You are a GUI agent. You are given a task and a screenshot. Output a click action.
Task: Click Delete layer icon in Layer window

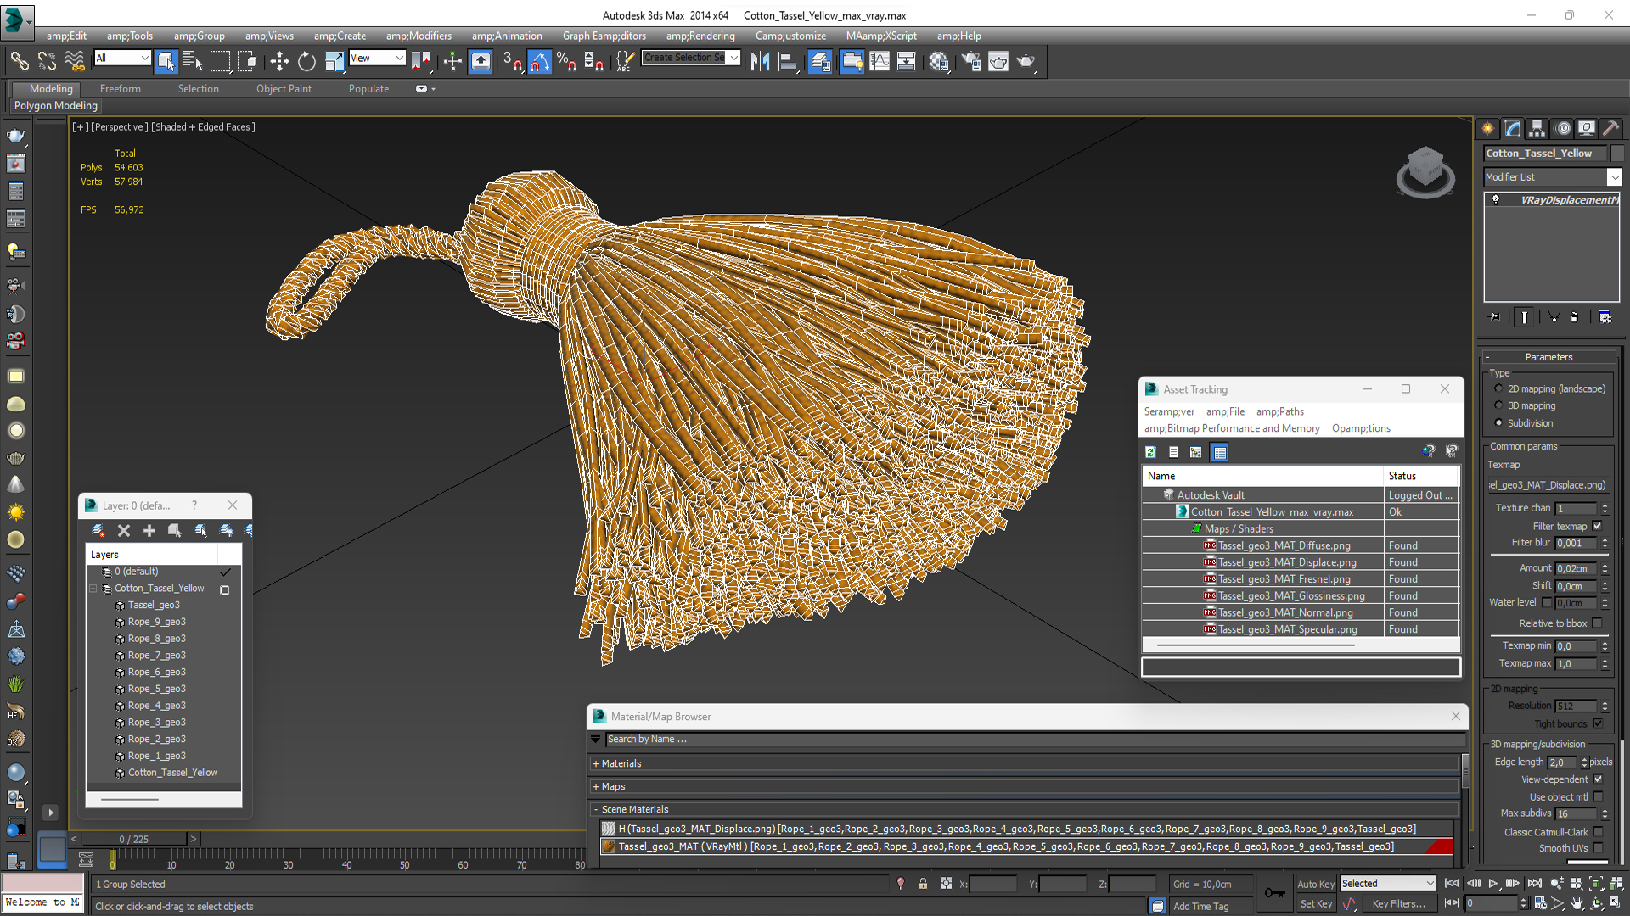pyautogui.click(x=124, y=530)
